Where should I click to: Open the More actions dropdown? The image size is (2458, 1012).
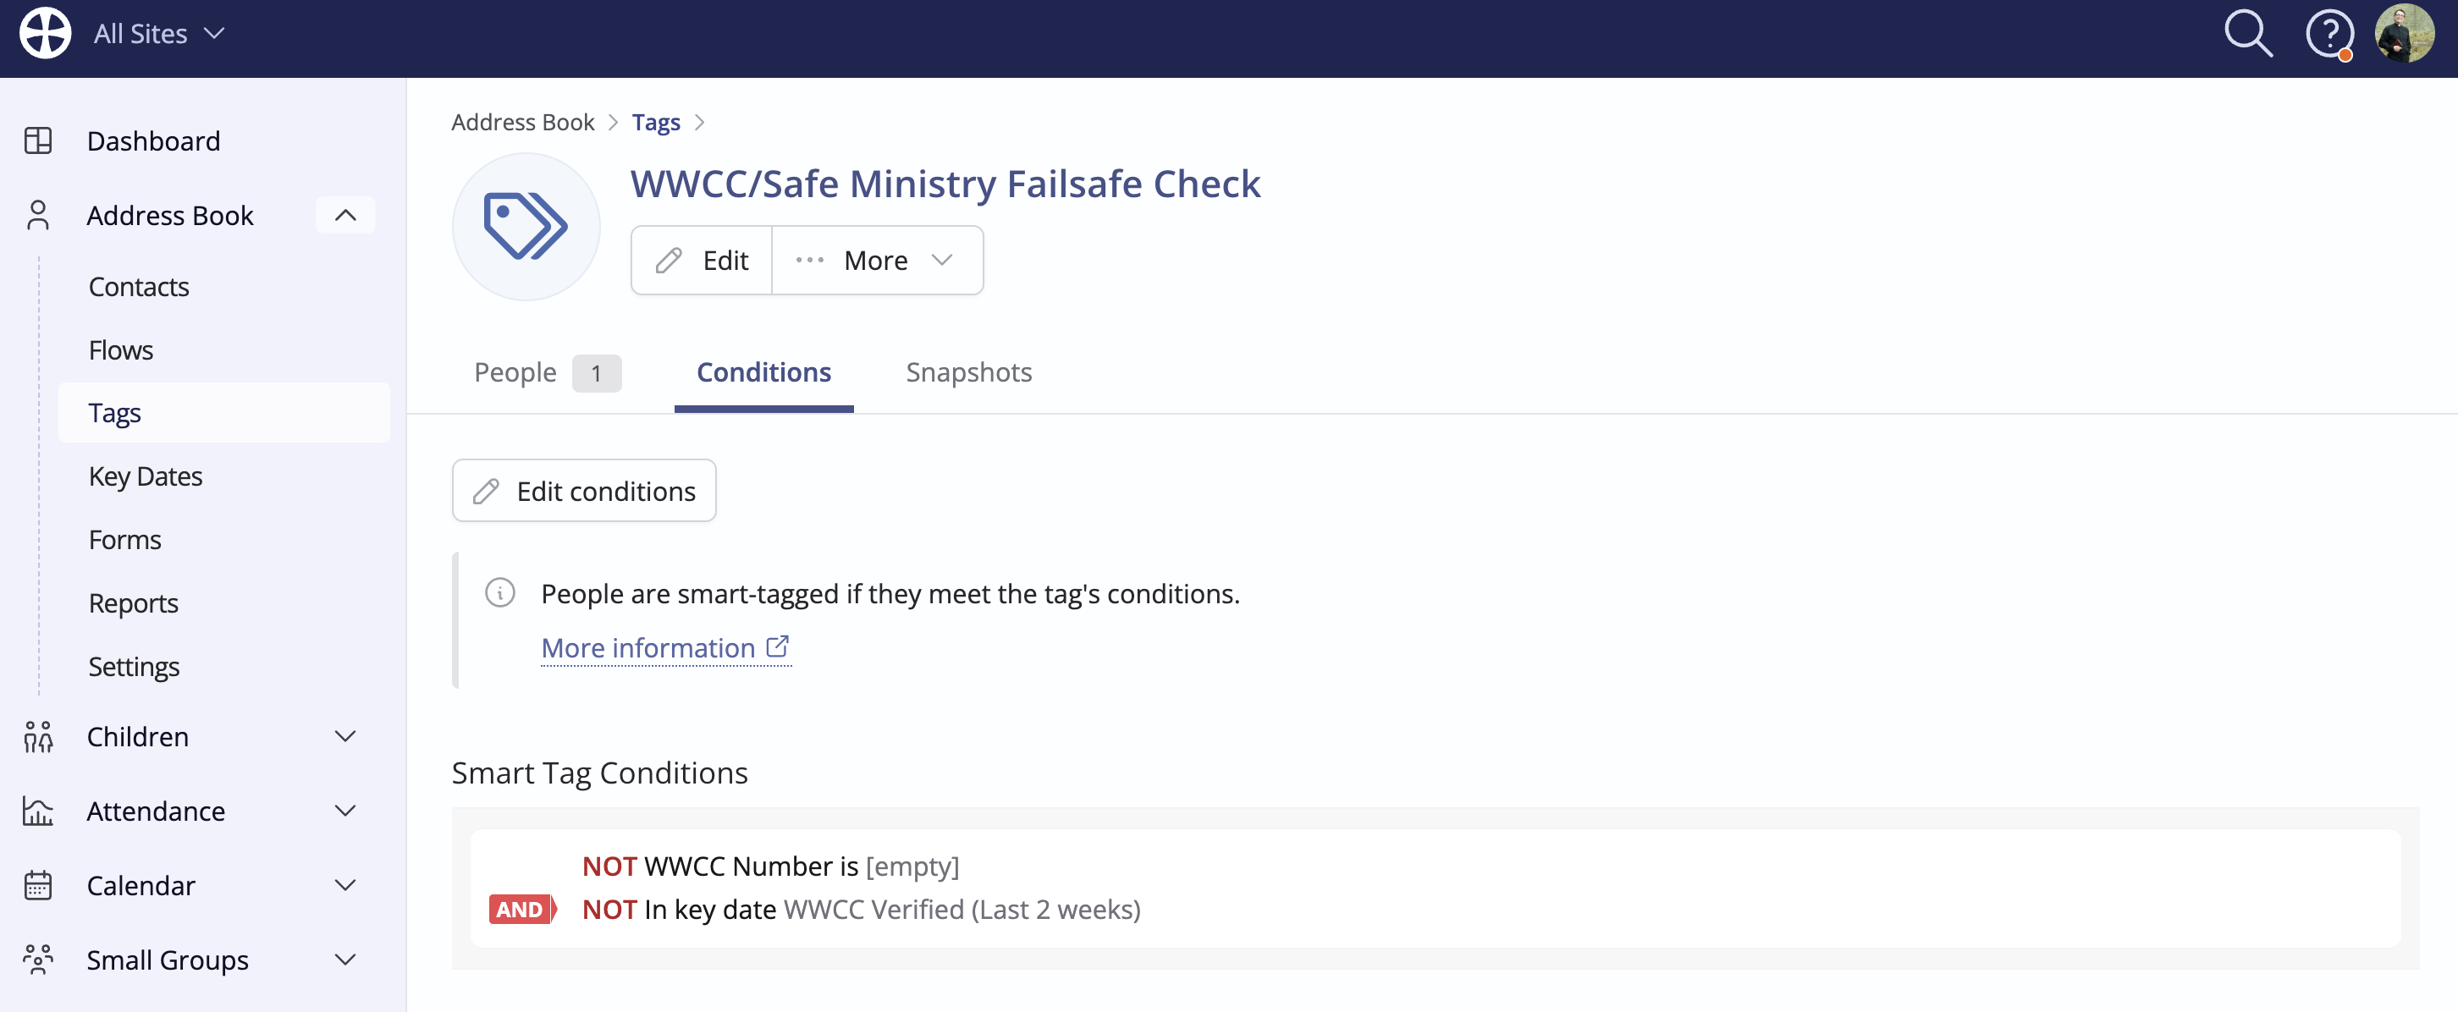(x=877, y=261)
